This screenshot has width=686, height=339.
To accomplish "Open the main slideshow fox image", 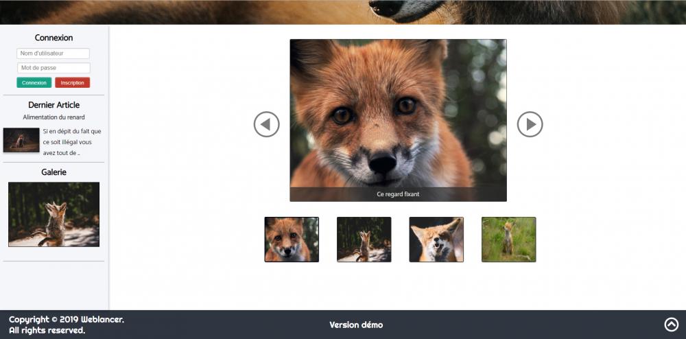I will coord(398,120).
